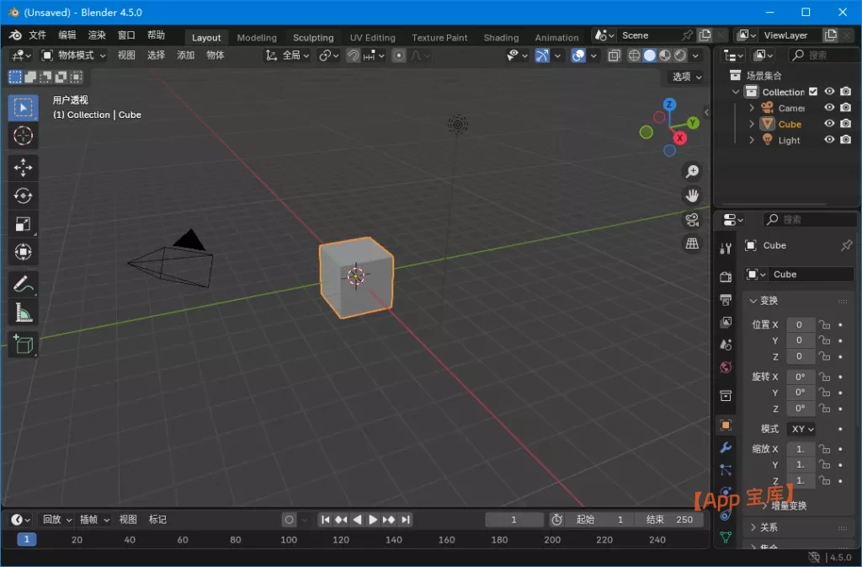862x567 pixels.
Task: Choose the Add Cube tool
Action: click(x=23, y=344)
